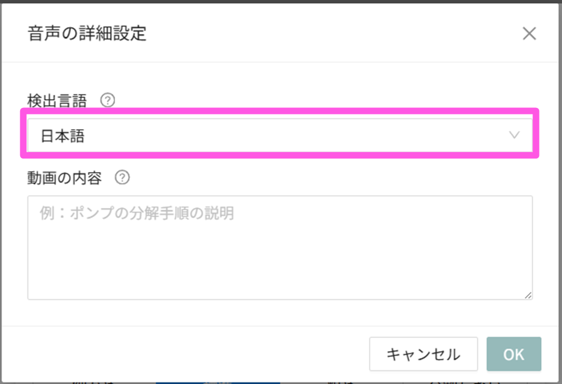This screenshot has width=562, height=384.
Task: Click the help icon beside 動画の内容
Action: 123,178
